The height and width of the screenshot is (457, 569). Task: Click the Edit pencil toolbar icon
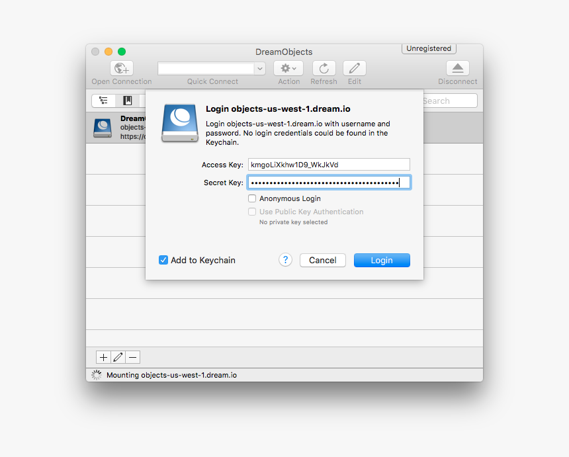tap(355, 68)
